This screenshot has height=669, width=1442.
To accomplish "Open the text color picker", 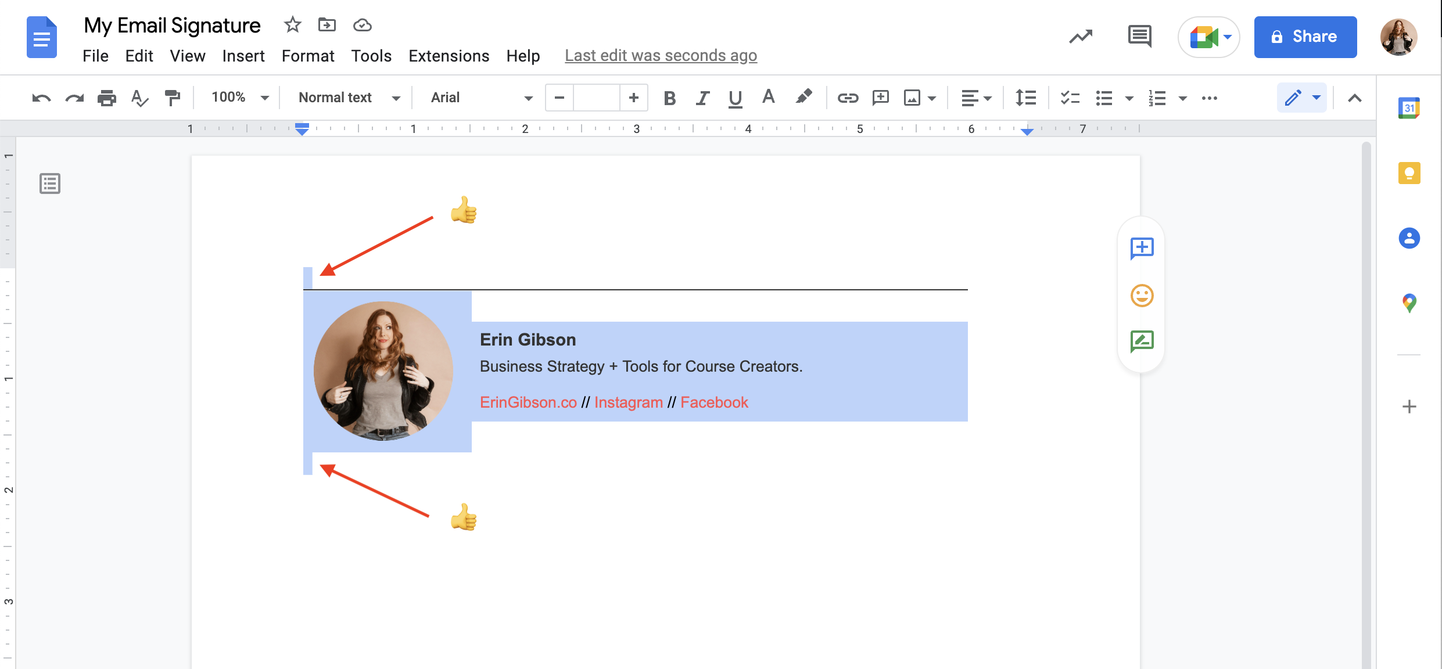I will (x=768, y=97).
